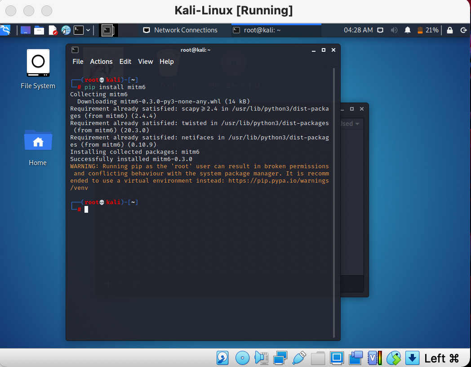The image size is (471, 367).
Task: Minimize the root@kali terminal window
Action: click(x=314, y=50)
